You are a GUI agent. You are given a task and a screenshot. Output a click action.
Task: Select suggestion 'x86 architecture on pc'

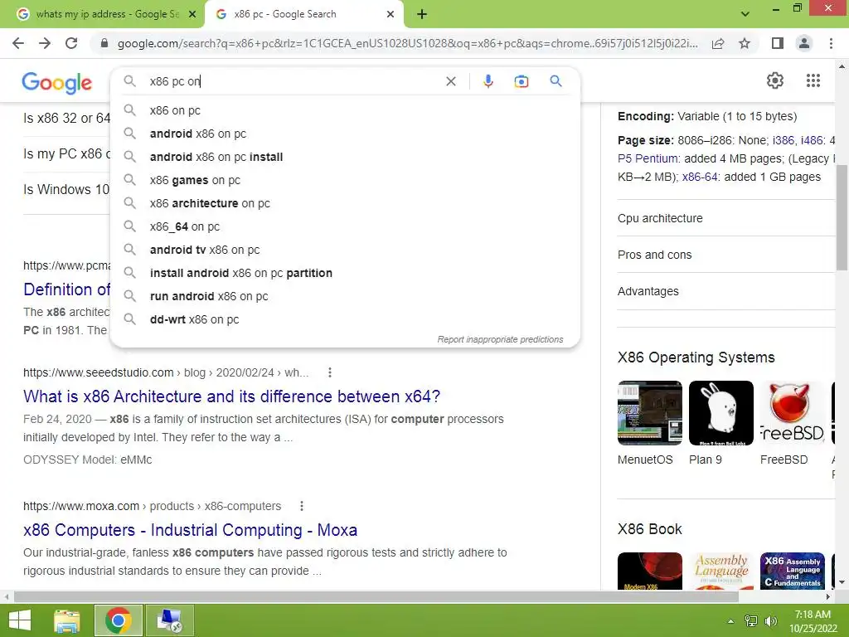pyautogui.click(x=345, y=204)
